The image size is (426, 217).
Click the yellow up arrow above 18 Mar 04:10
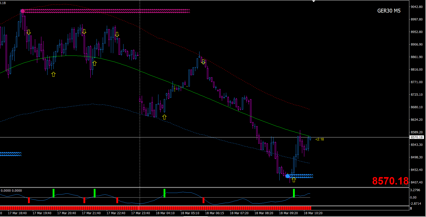point(164,117)
